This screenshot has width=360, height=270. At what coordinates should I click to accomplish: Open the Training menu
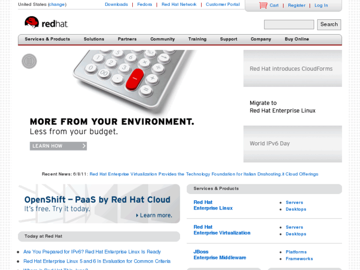tap(197, 39)
